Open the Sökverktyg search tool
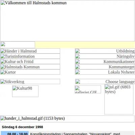Screen dimensions: 135x135 [30, 82]
